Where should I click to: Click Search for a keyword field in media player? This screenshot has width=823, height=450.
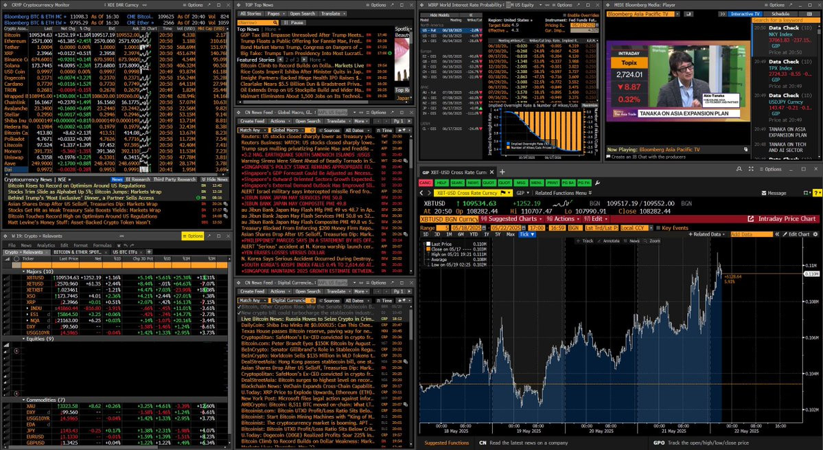[x=786, y=21]
